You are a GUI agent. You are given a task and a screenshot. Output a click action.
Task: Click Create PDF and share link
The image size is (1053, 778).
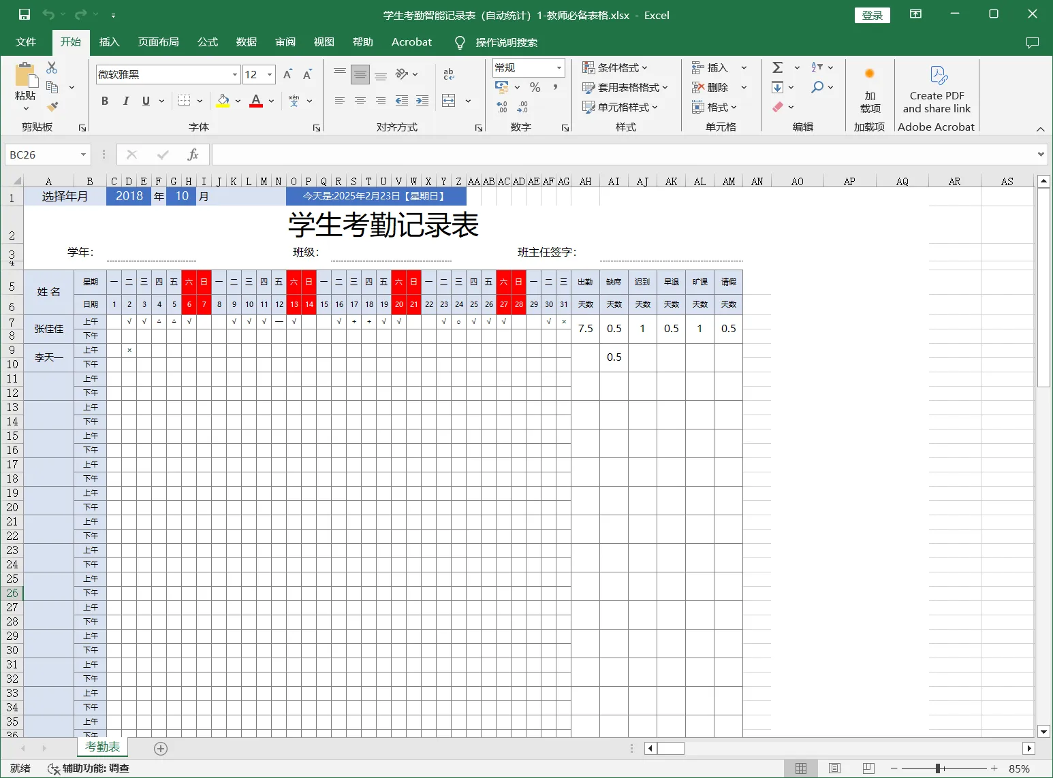(937, 90)
